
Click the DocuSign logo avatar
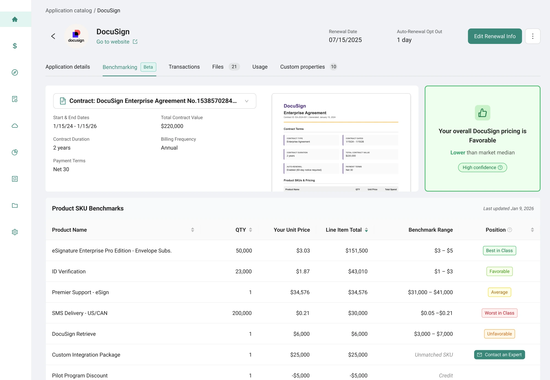coord(76,36)
